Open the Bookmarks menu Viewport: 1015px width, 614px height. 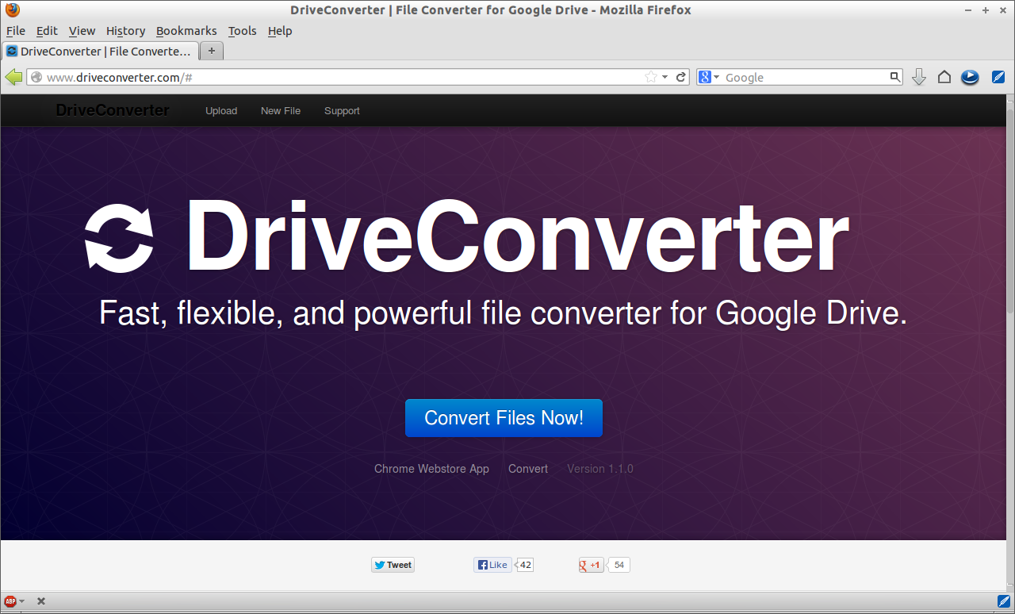coord(186,31)
